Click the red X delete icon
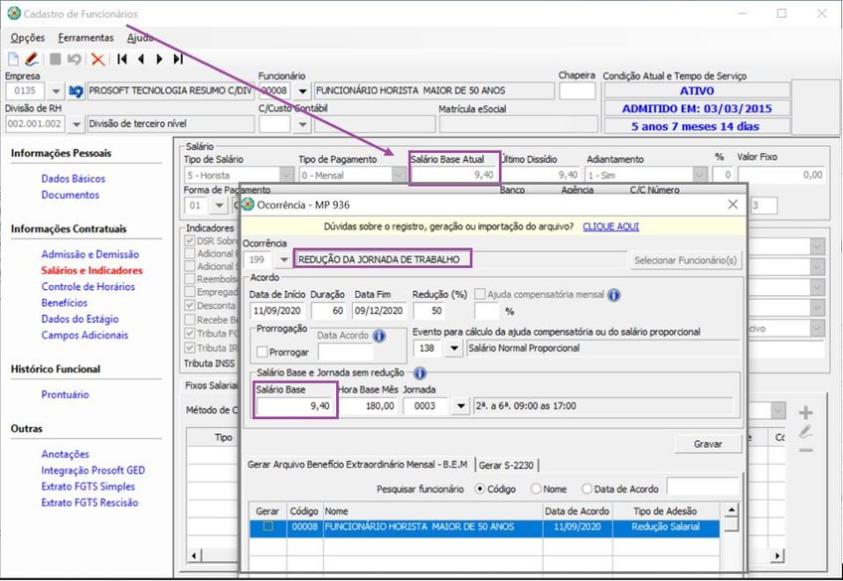 [97, 59]
